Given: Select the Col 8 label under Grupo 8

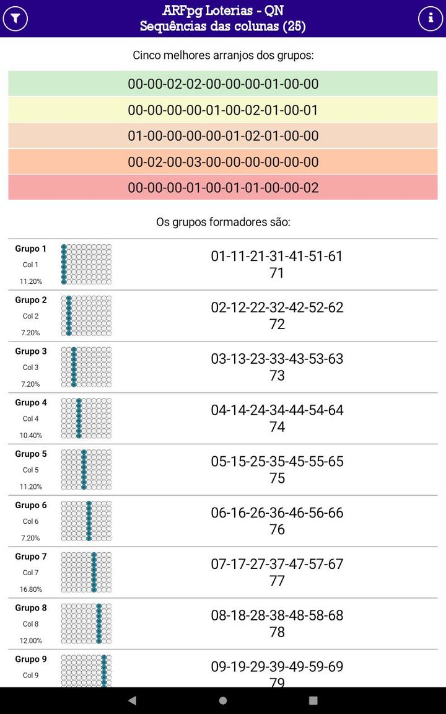Looking at the screenshot, I should click(x=30, y=624).
